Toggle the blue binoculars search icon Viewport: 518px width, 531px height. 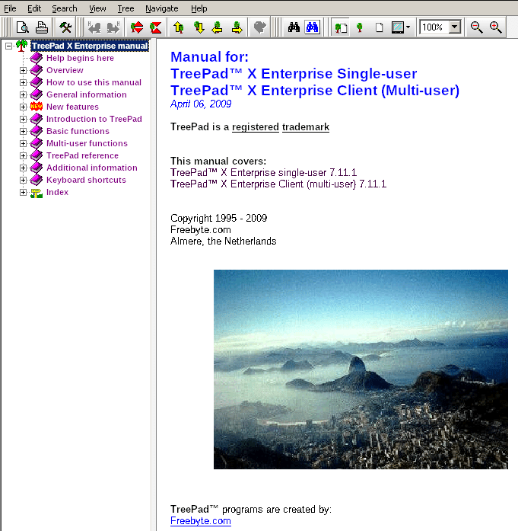coord(312,27)
